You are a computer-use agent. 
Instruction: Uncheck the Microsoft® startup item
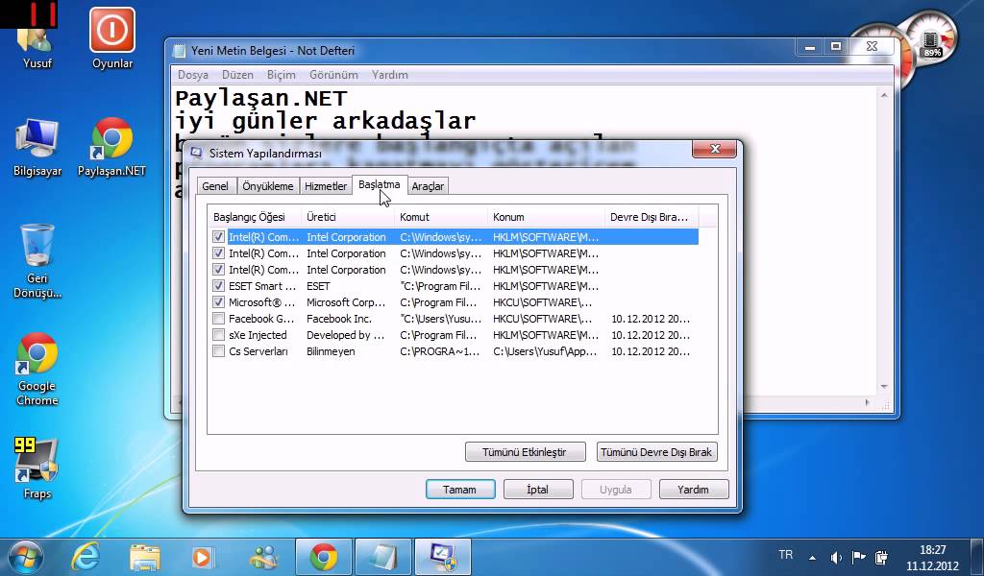pyautogui.click(x=218, y=302)
